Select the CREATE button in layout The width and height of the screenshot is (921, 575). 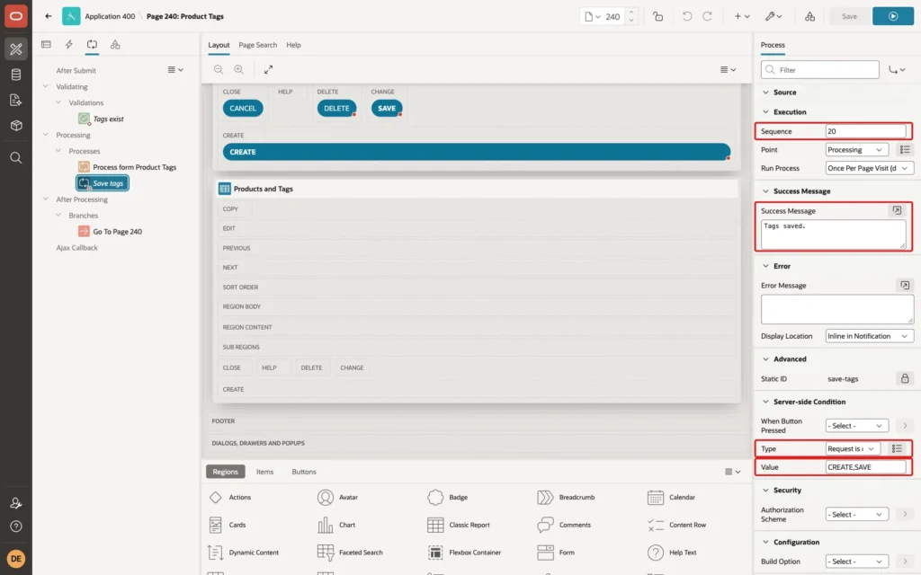[x=477, y=151]
